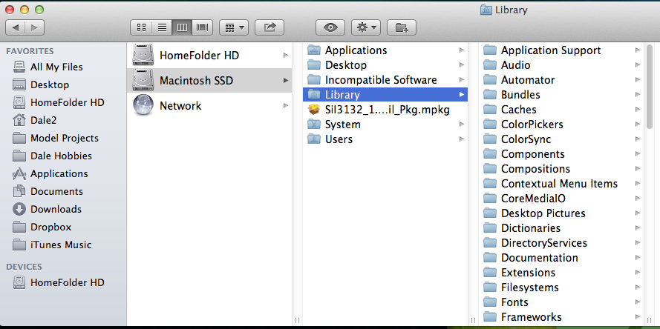Open the Users folder
The image size is (660, 329).
[x=385, y=139]
